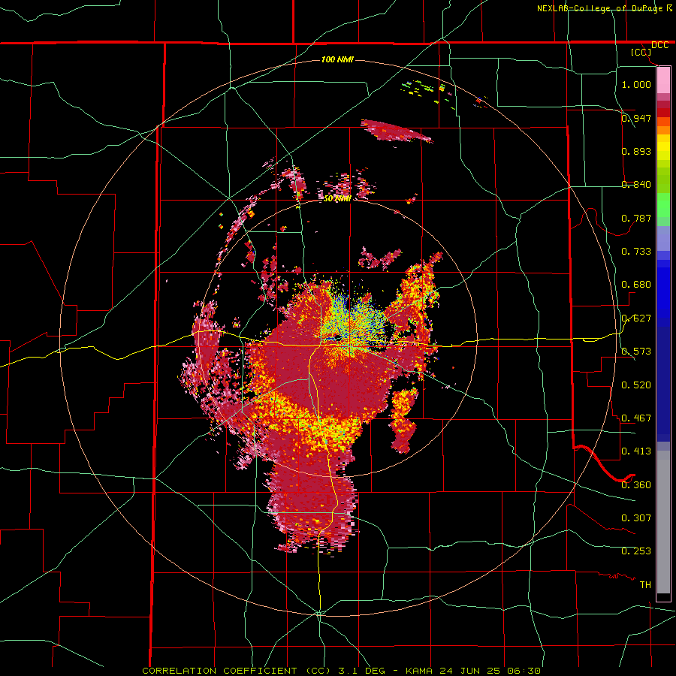Click the 1.000 value on the color scale
This screenshot has width=676, height=676.
[x=636, y=84]
